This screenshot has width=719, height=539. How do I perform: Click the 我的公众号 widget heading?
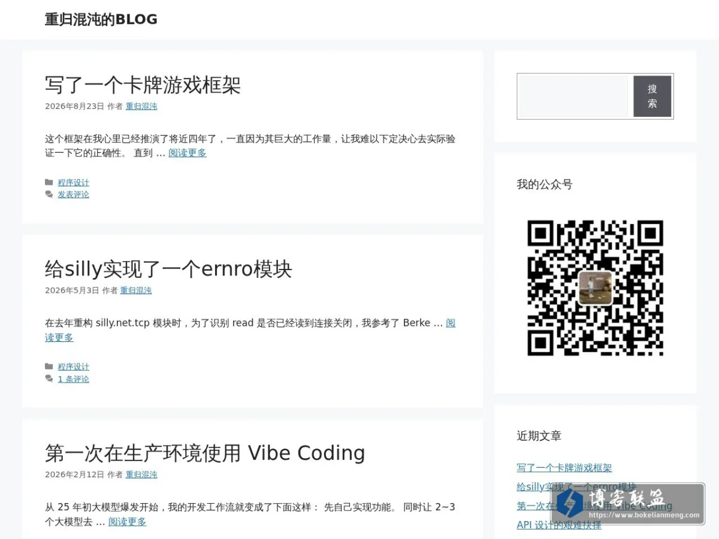pyautogui.click(x=545, y=184)
